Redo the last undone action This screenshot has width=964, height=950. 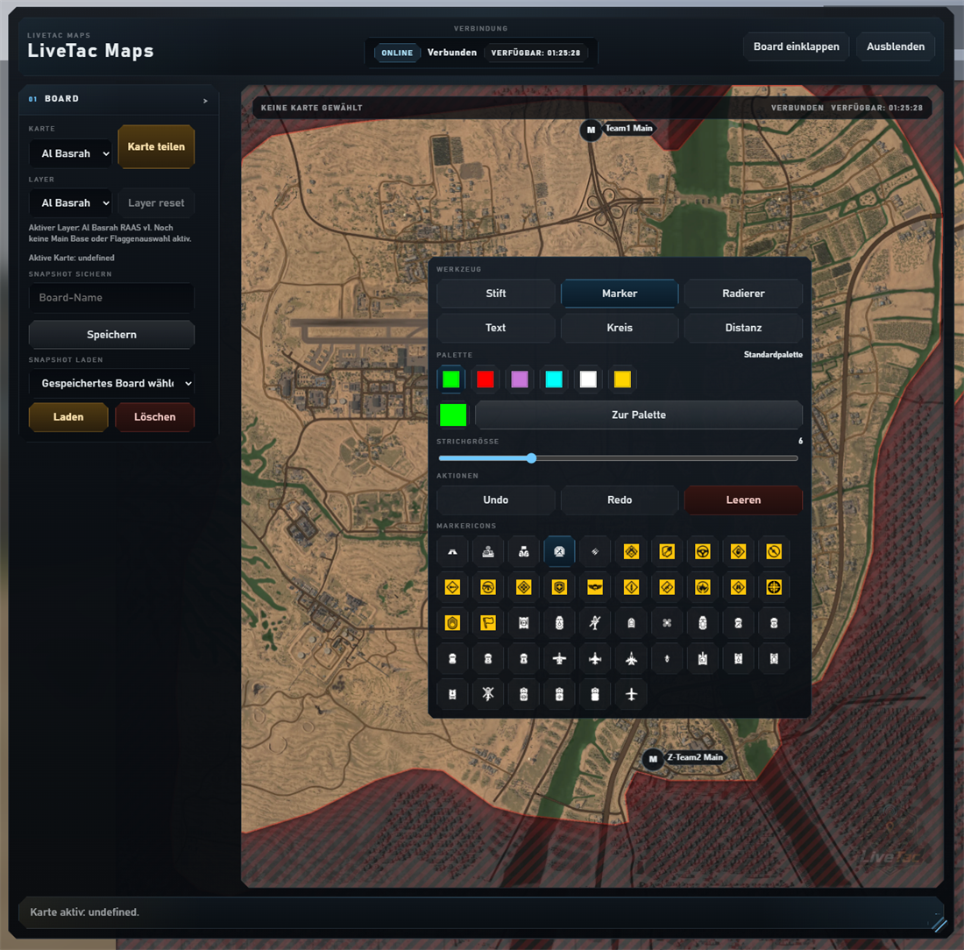619,500
